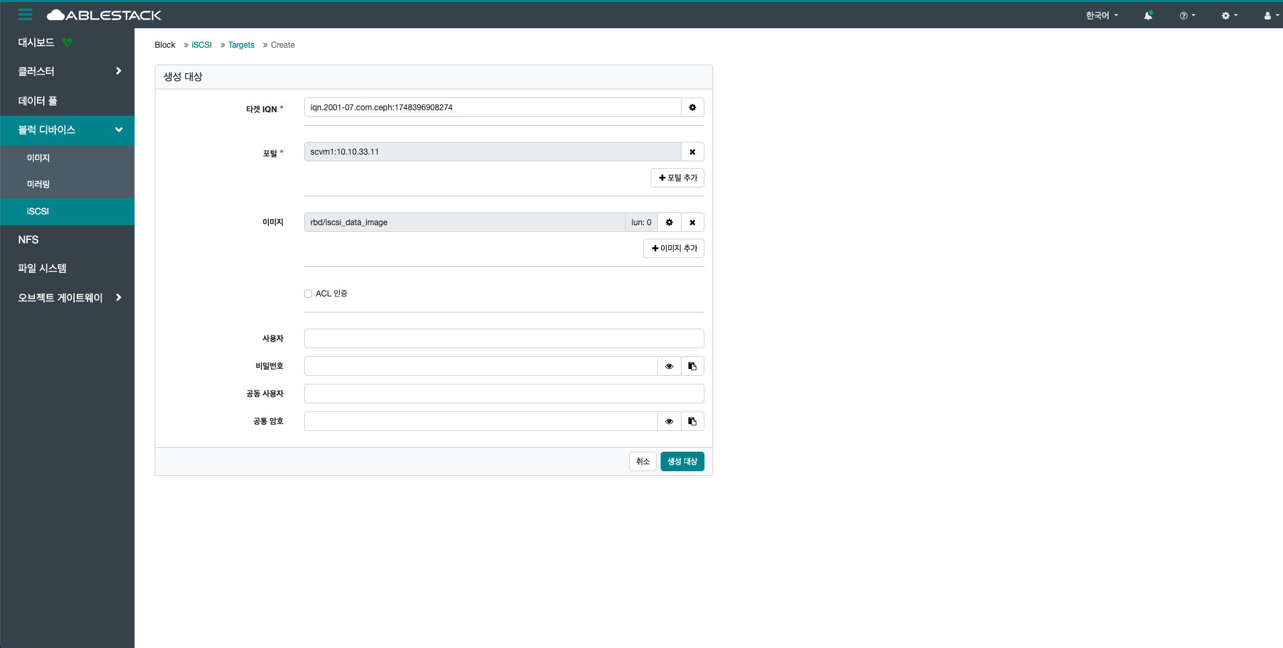Follow the iSCSI breadcrumb link

202,45
